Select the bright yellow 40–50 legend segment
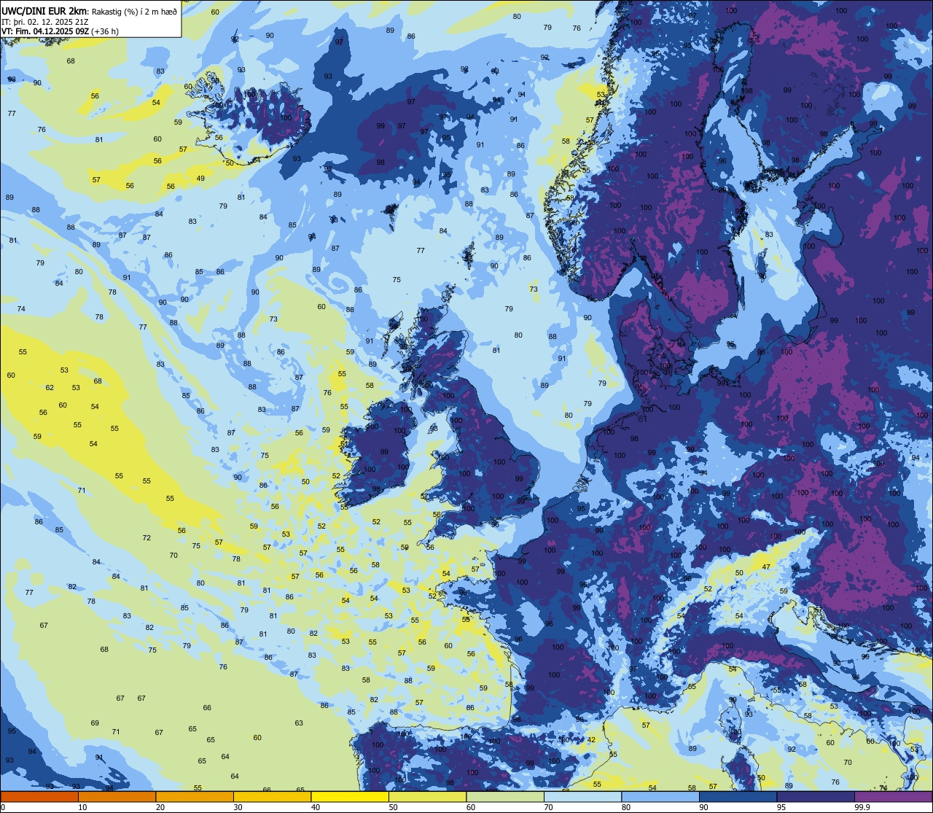Screen dimensions: 933x813 pos(350,796)
